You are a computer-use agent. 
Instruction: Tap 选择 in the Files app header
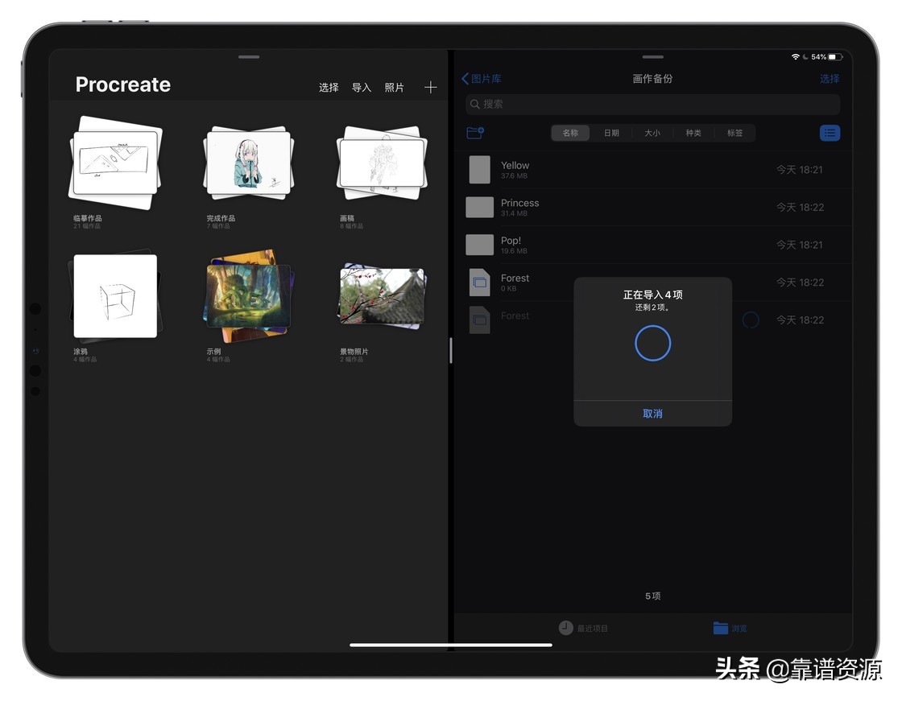(830, 79)
